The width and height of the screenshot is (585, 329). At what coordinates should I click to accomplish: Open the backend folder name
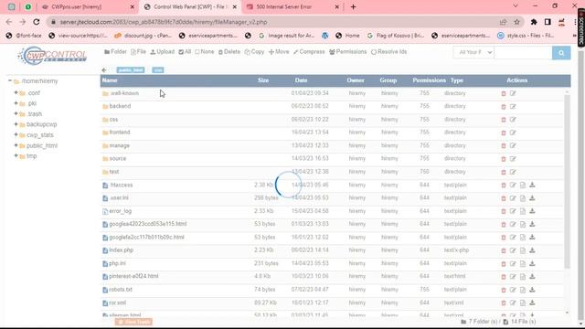(x=120, y=106)
